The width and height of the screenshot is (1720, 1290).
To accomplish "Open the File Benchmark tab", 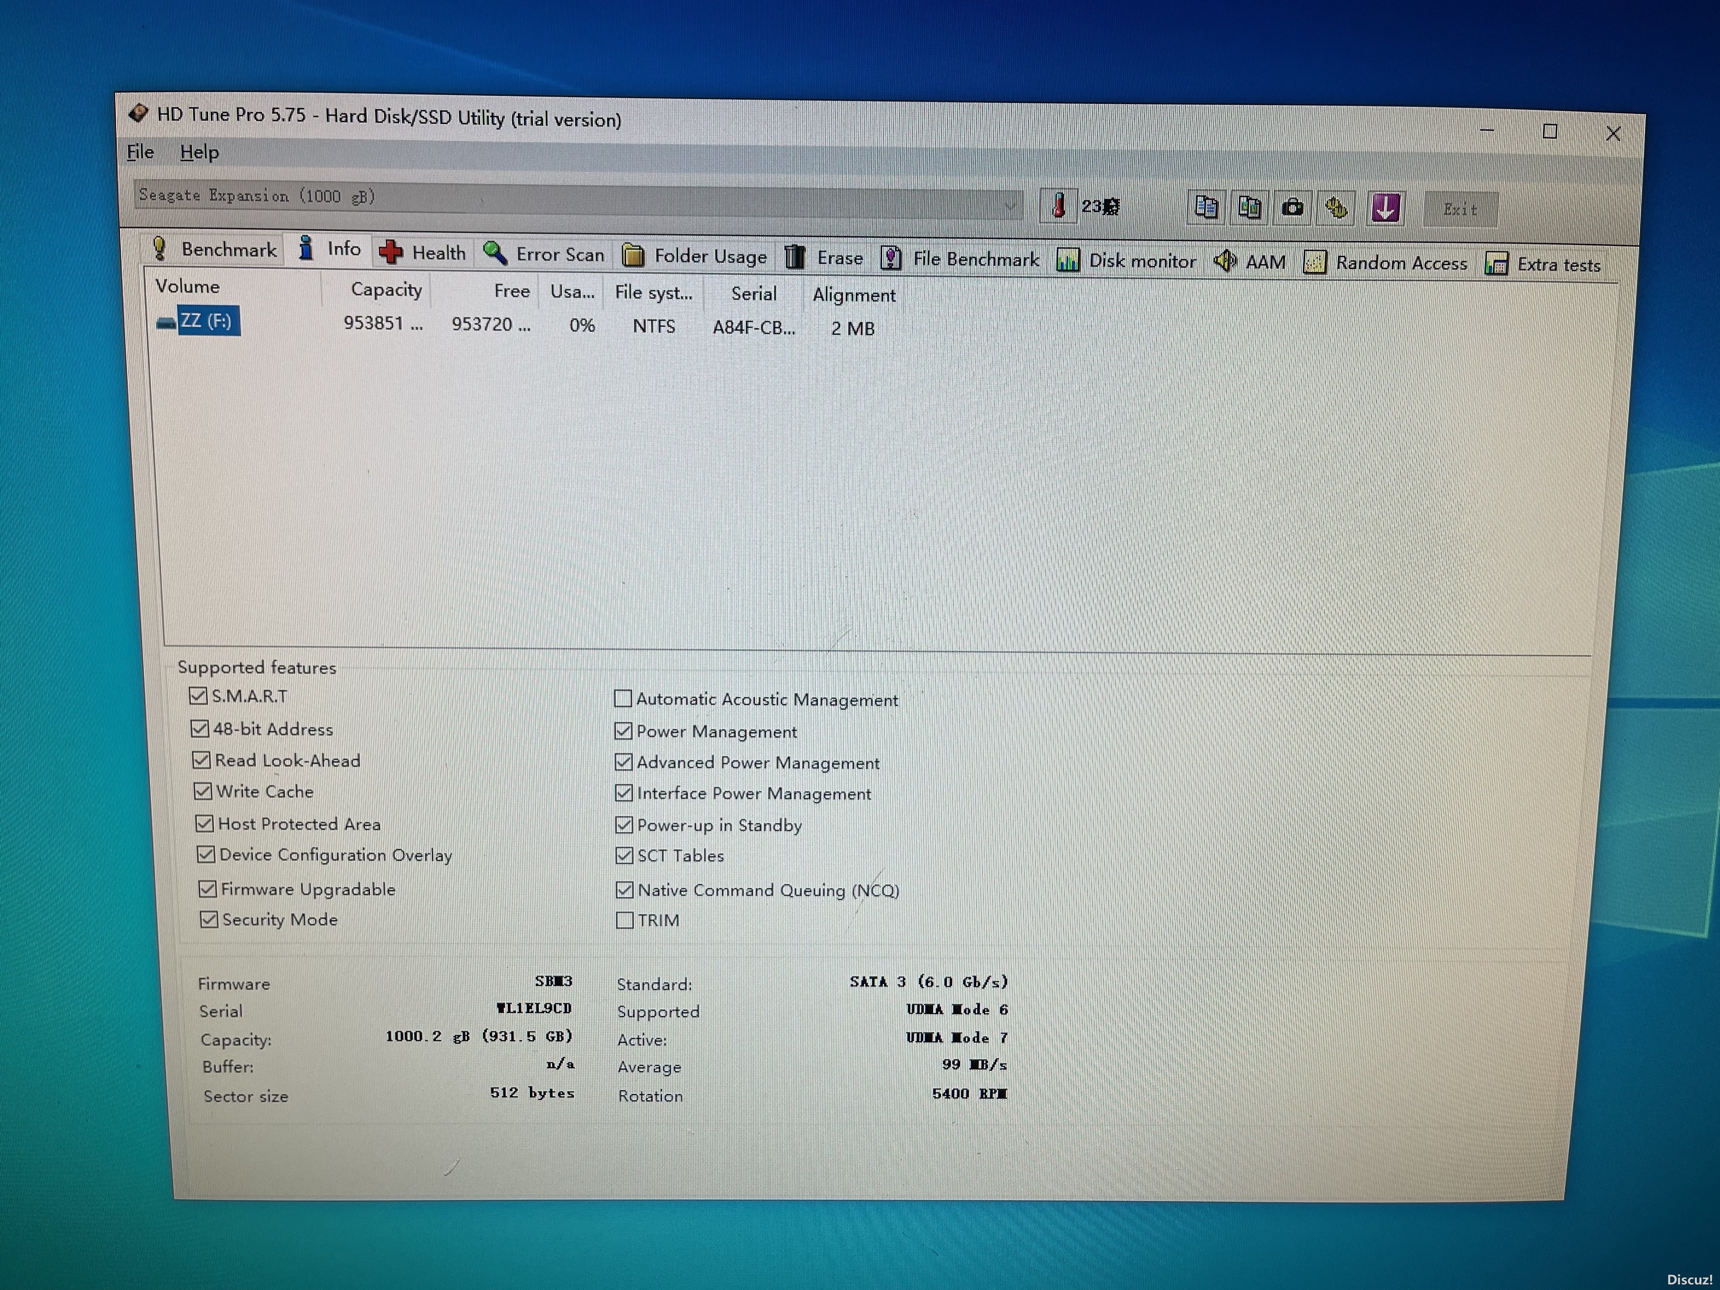I will [x=960, y=259].
